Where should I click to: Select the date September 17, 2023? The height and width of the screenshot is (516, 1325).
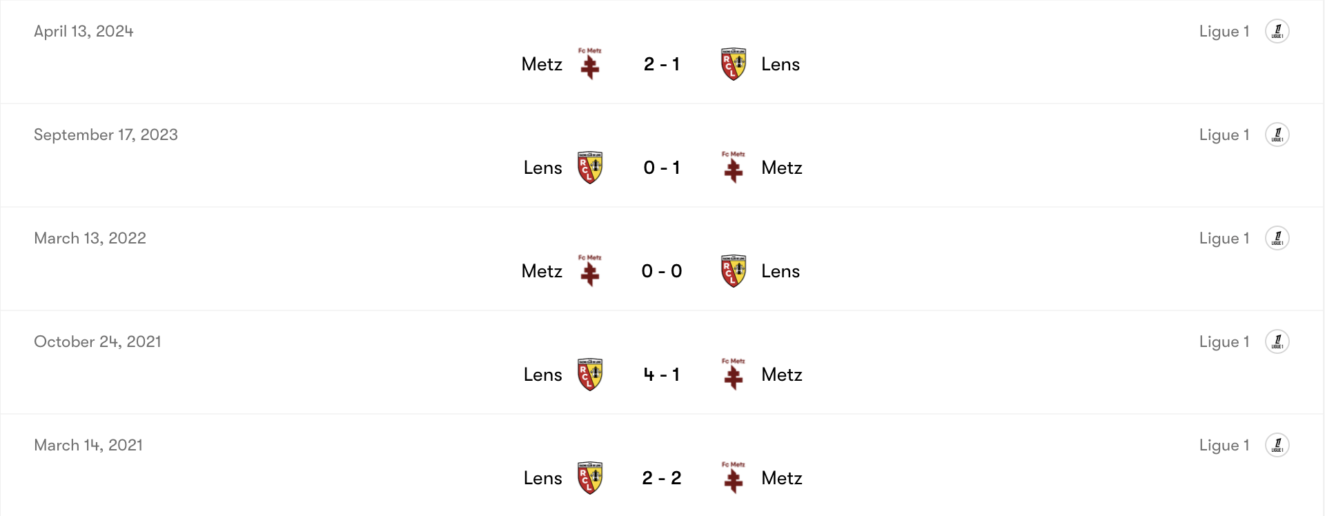(106, 135)
